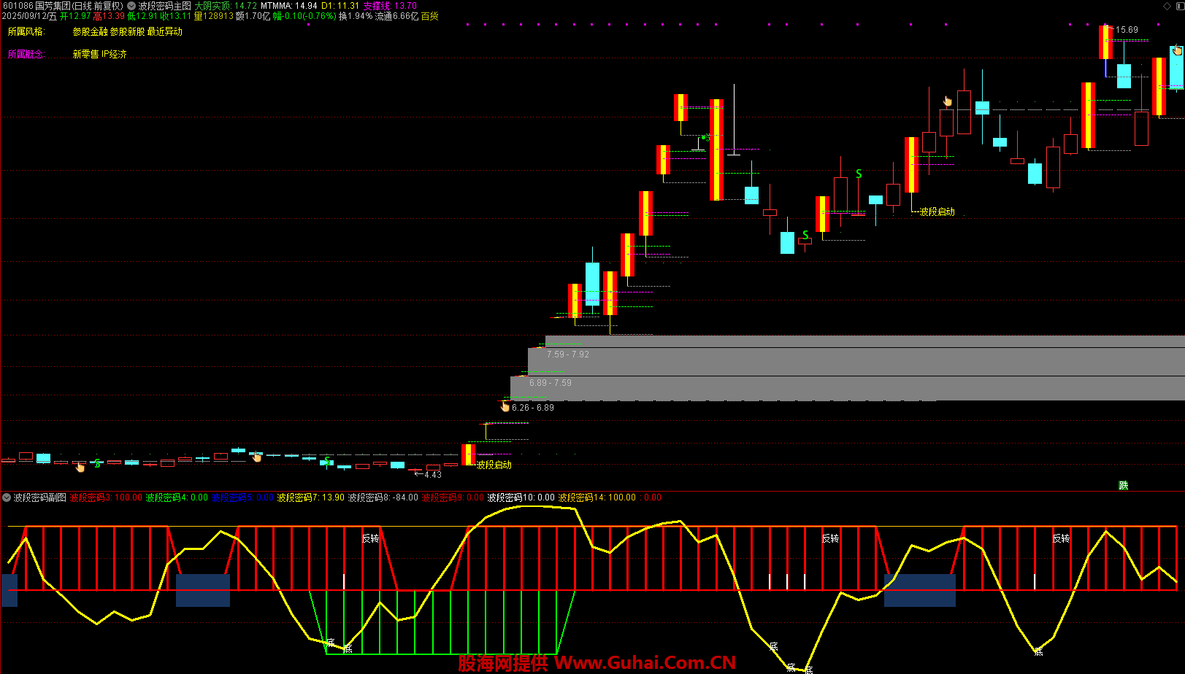Click the 参股新股 style tag
Image resolution: width=1185 pixels, height=674 pixels.
click(128, 31)
